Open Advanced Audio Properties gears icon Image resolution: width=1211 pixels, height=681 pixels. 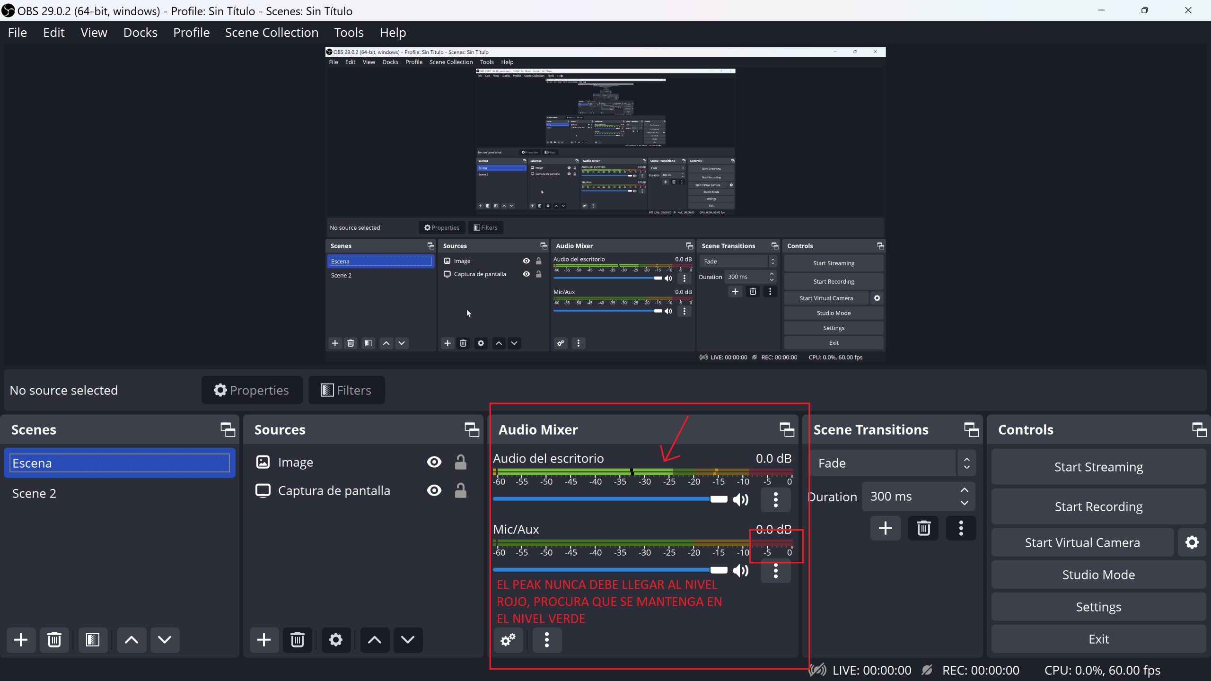509,640
